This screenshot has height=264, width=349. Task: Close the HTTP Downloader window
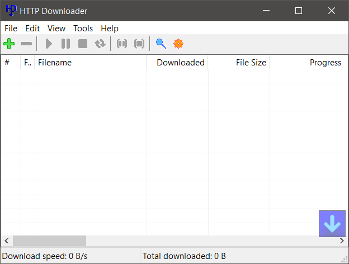[332, 11]
